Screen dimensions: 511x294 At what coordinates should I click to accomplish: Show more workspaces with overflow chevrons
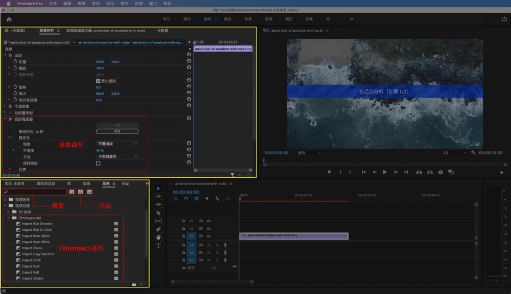[352, 19]
